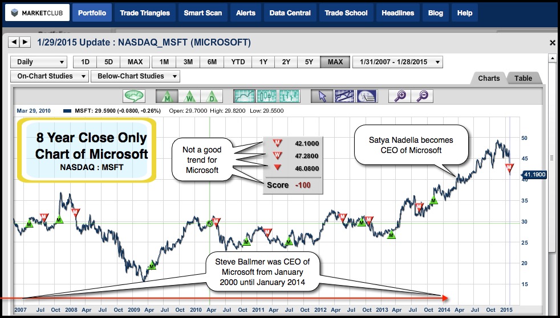Screen dimensions: 560x318
Task: Switch to OHLC bar chart type
Action: (289, 96)
